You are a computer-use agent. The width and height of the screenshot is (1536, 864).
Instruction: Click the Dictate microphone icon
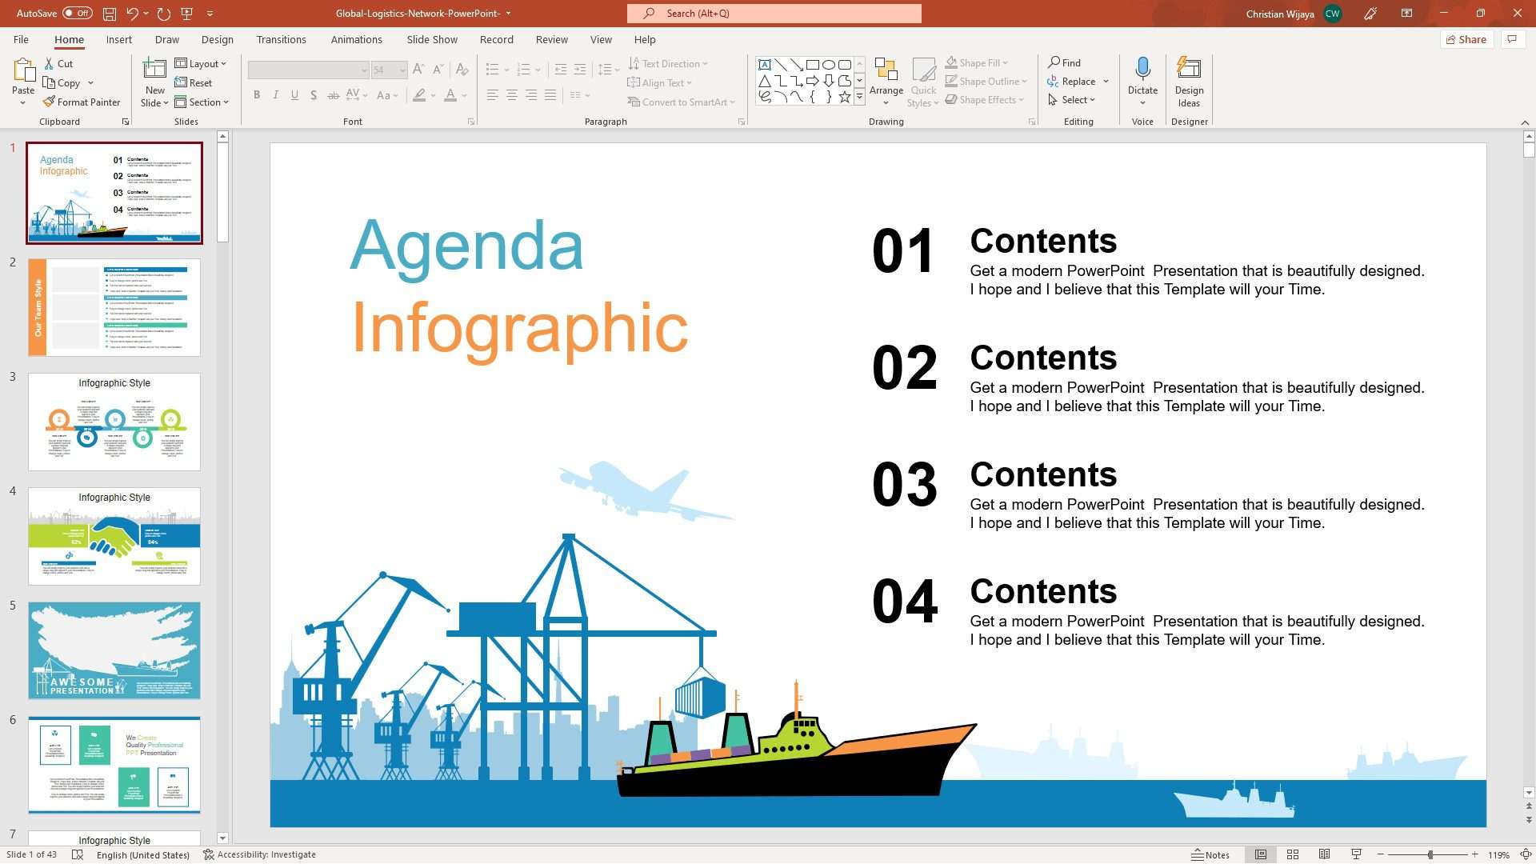pos(1142,70)
